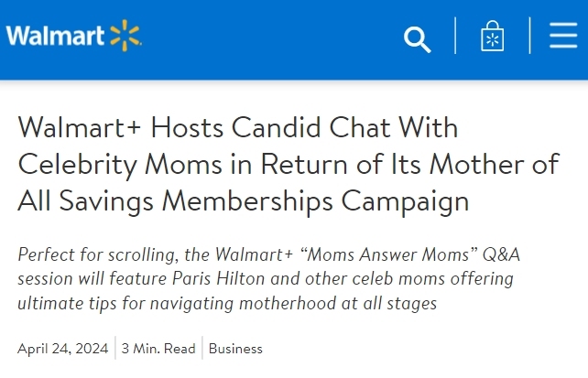Viewport: 588px width, 378px height.
Task: Click the "Moms Answer Moms" quoted phrase
Action: 389,254
